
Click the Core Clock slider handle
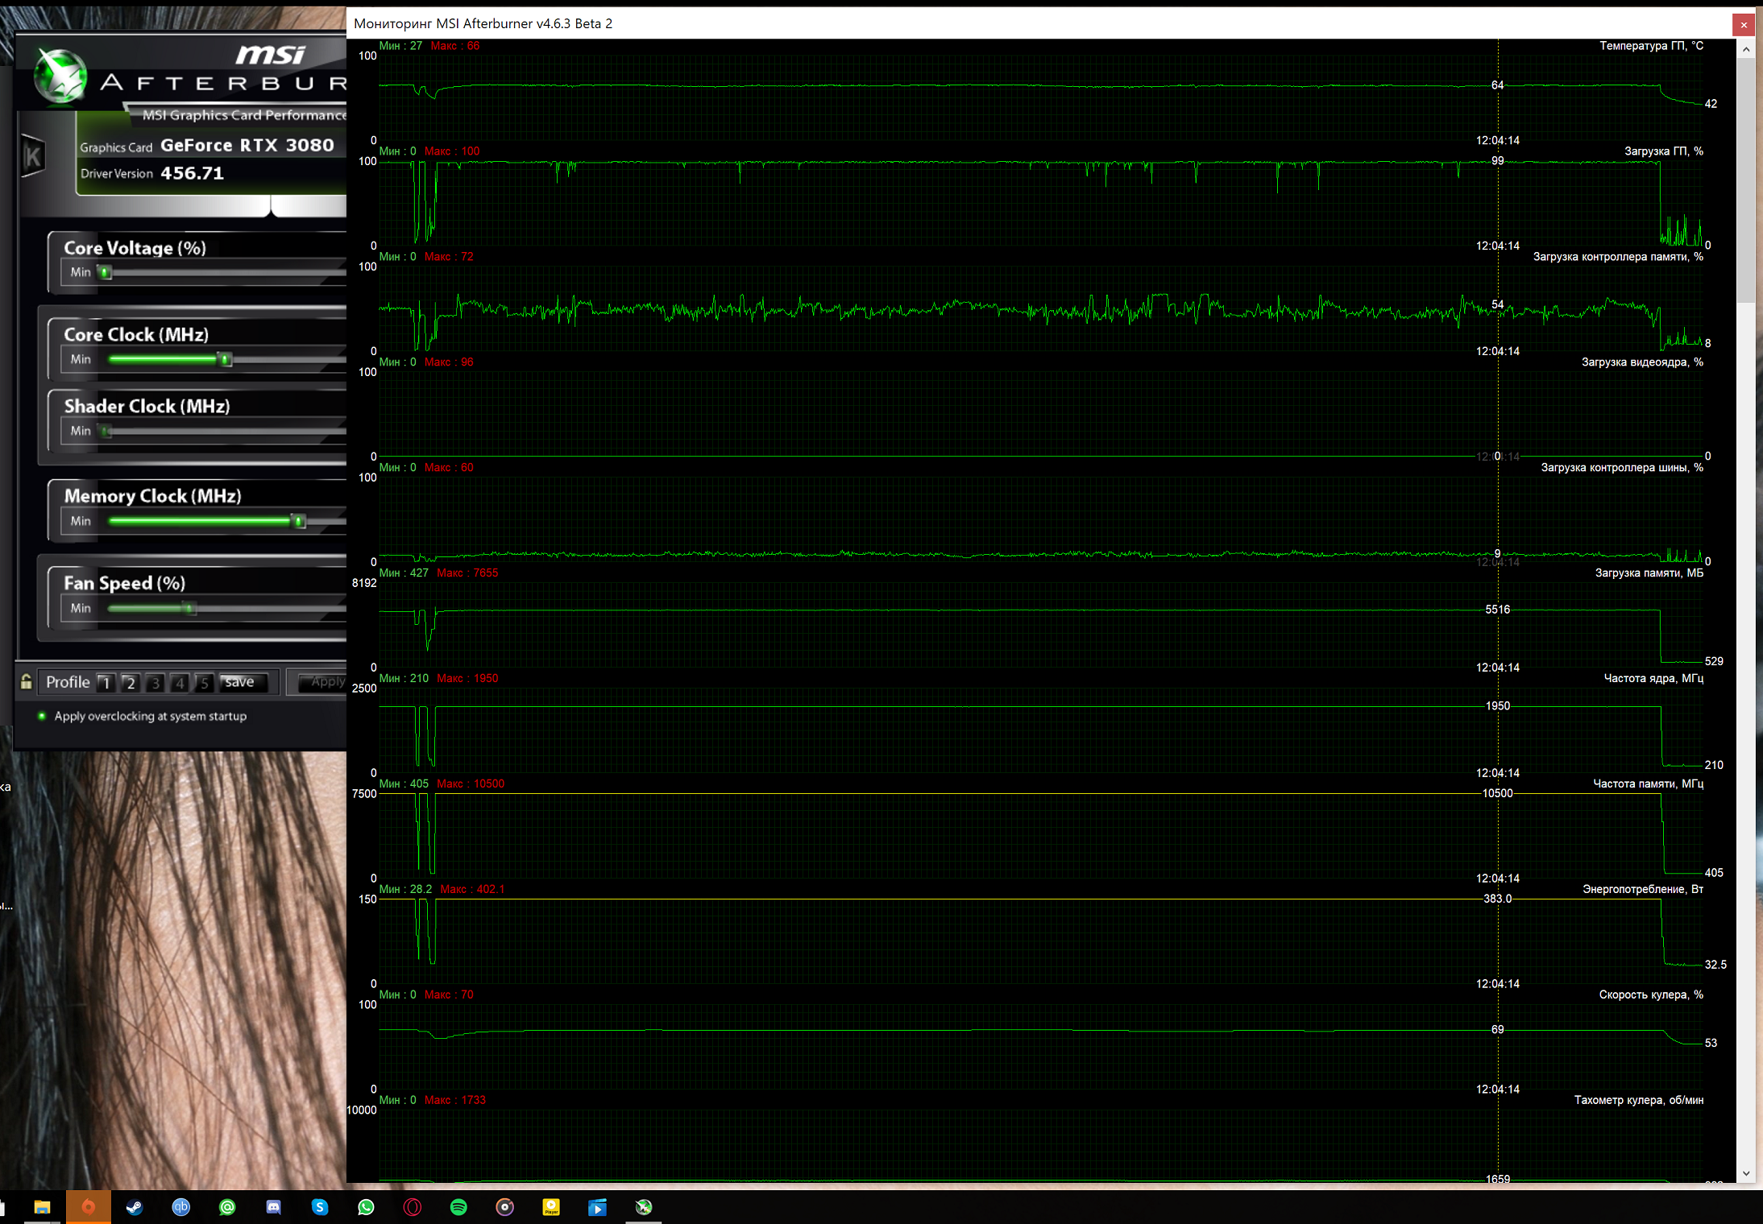pos(226,359)
